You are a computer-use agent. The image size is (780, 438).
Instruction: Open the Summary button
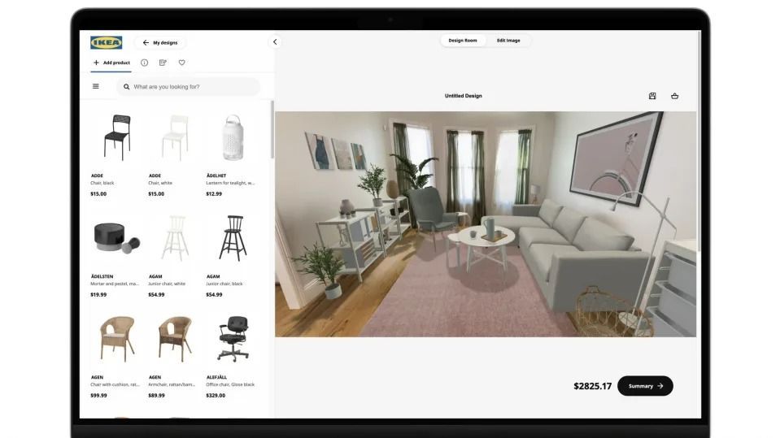645,386
